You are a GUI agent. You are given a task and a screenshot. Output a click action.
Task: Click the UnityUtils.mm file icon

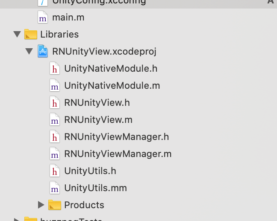point(55,188)
